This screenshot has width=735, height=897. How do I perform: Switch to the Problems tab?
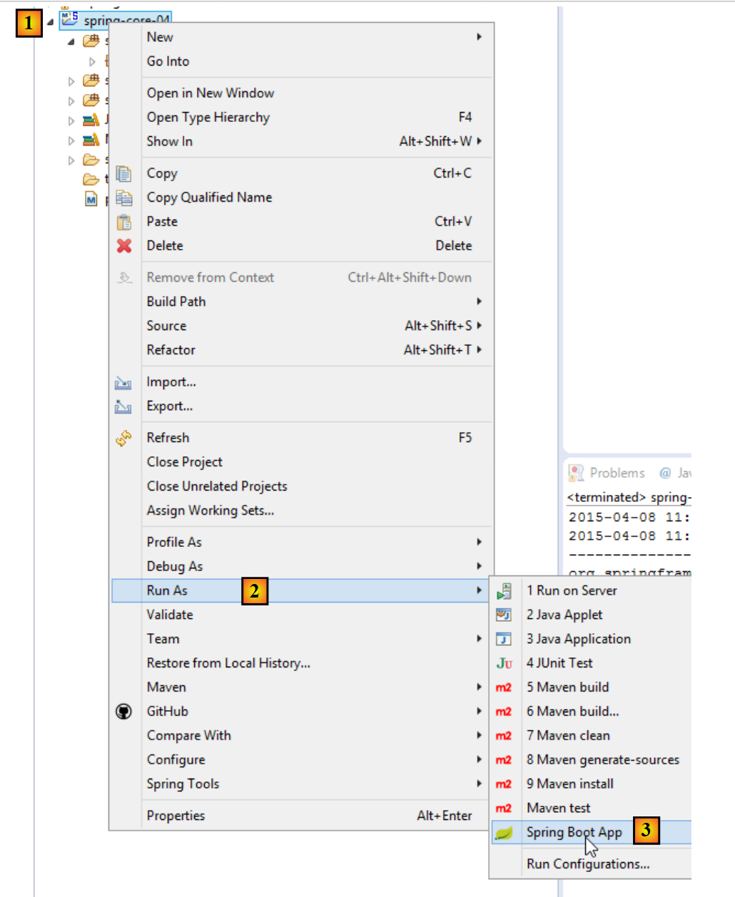(617, 473)
